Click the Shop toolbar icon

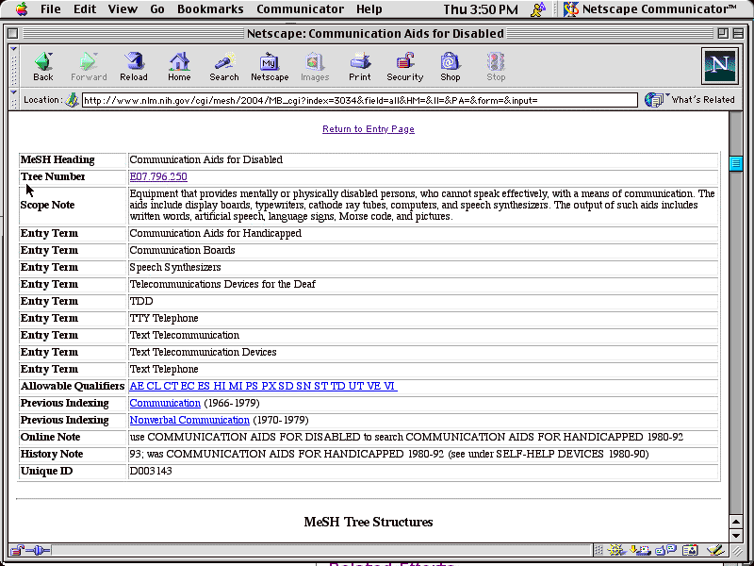point(451,66)
